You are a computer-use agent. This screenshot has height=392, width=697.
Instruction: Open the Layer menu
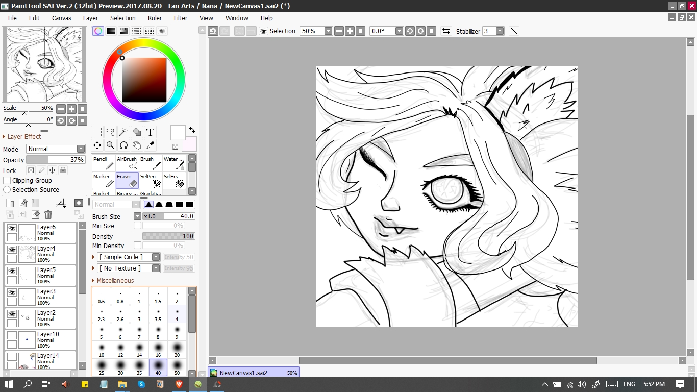90,18
